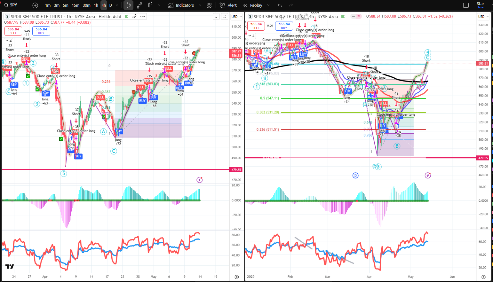
Task: Expand the time interval dropdown arrow
Action: [x=117, y=5]
